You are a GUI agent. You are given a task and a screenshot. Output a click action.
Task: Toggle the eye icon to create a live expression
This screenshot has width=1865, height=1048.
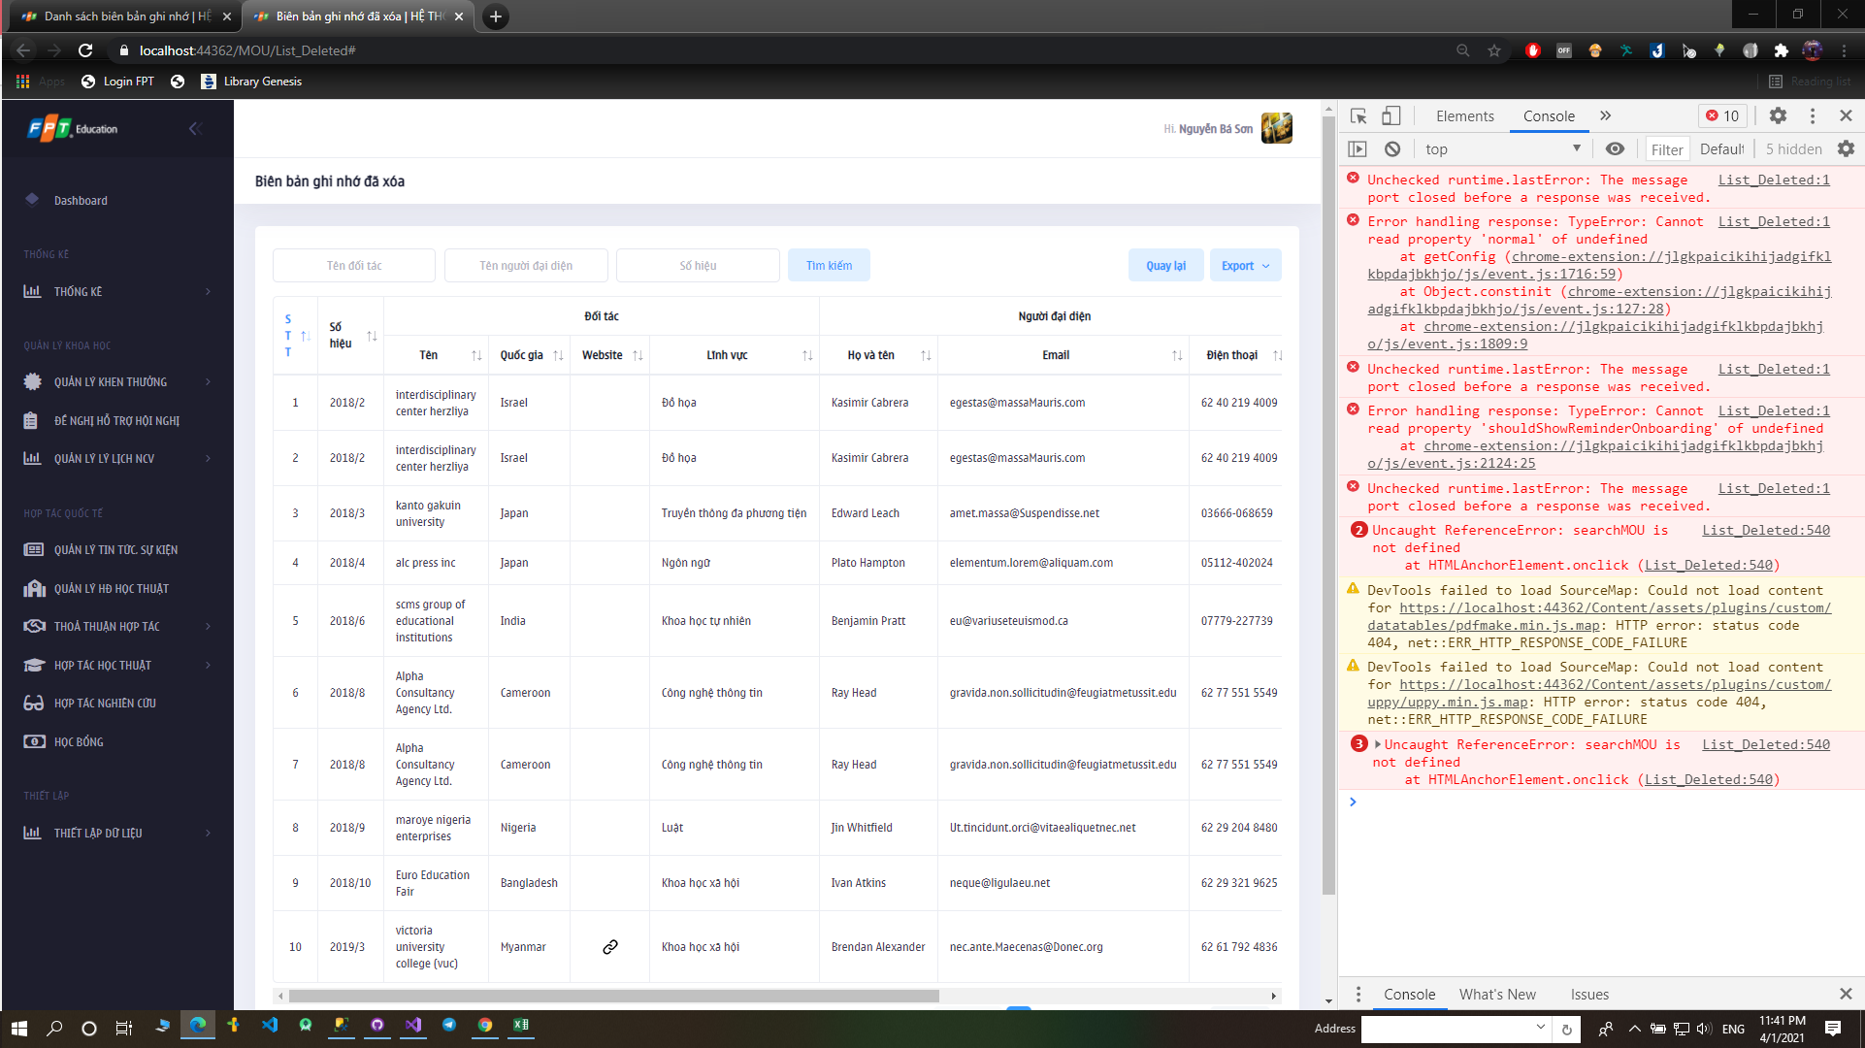pyautogui.click(x=1616, y=148)
